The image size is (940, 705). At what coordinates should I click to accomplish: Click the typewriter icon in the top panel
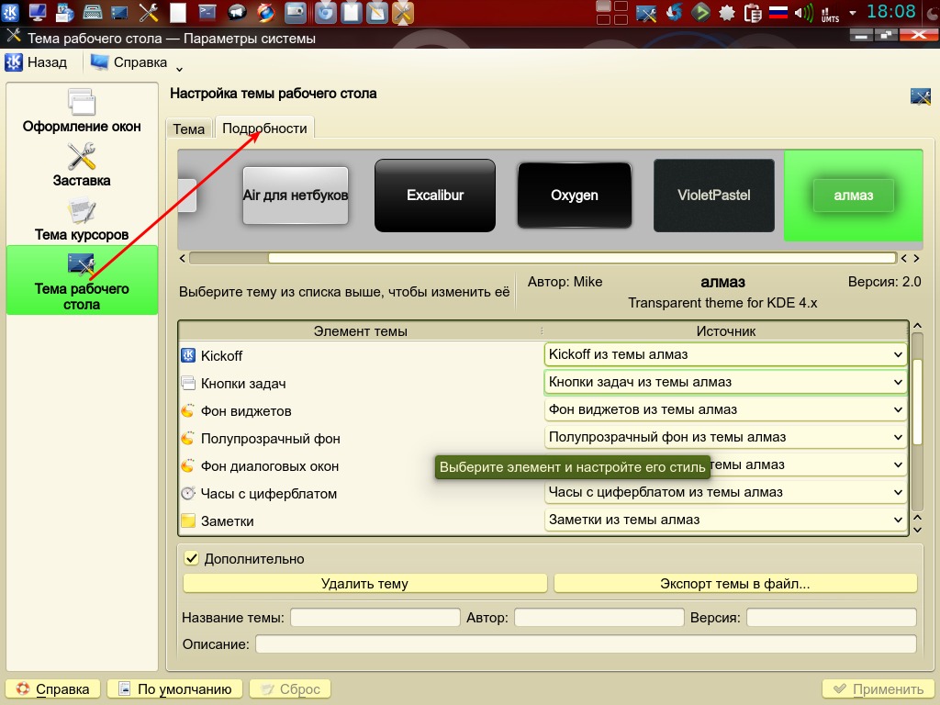93,12
